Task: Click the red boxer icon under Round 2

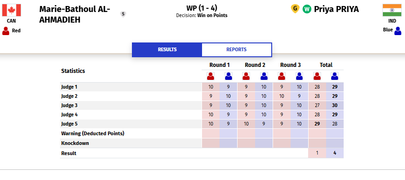Action: click(x=246, y=76)
